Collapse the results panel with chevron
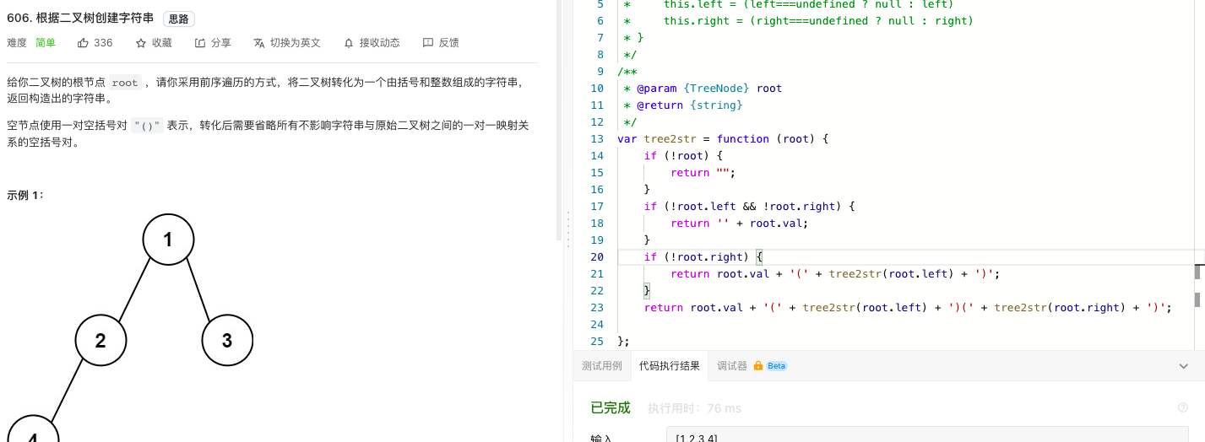 pyautogui.click(x=1183, y=366)
